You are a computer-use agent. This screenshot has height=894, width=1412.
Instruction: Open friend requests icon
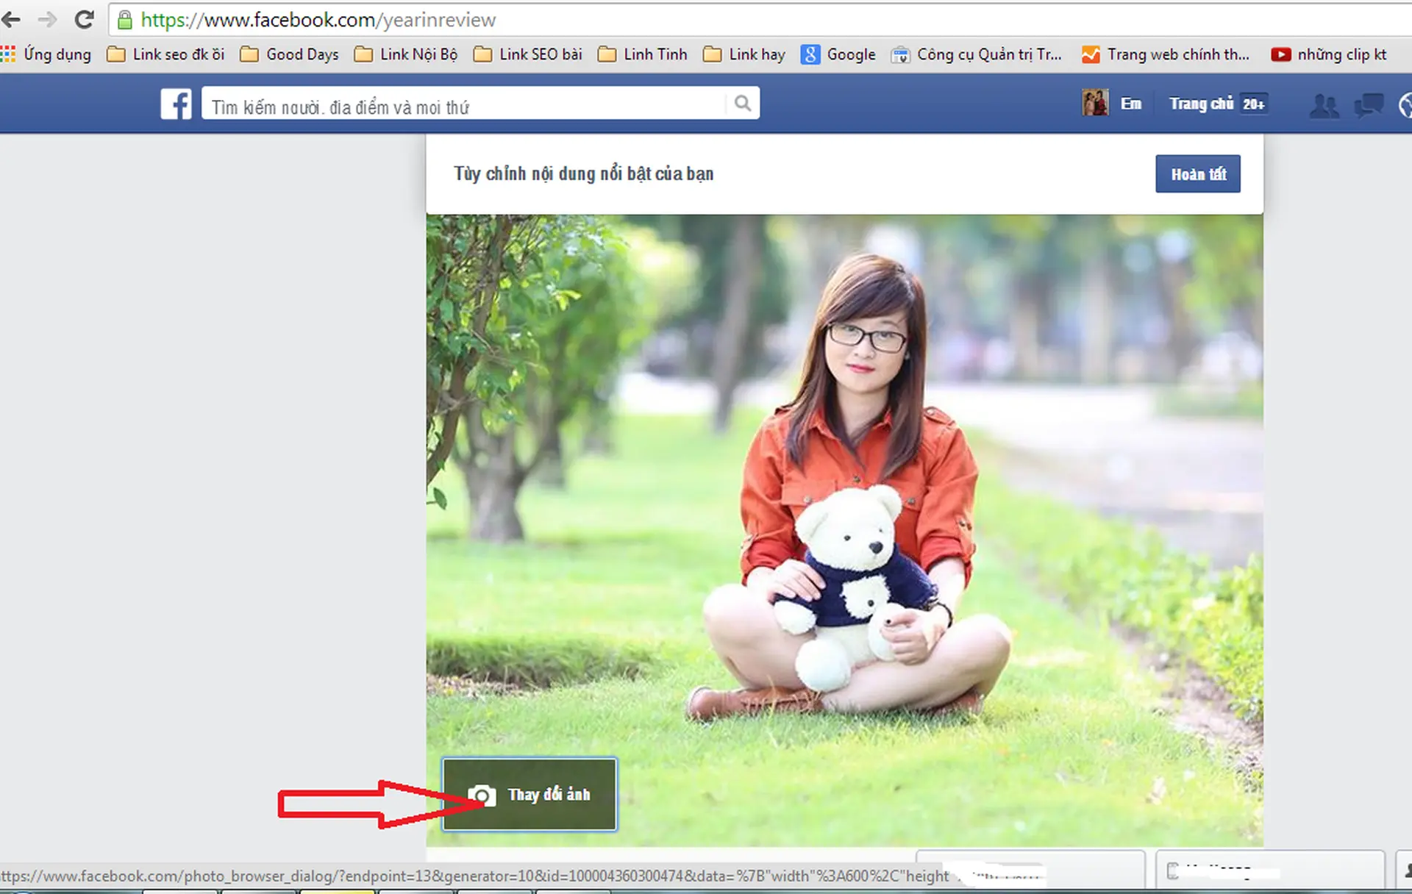(x=1324, y=105)
